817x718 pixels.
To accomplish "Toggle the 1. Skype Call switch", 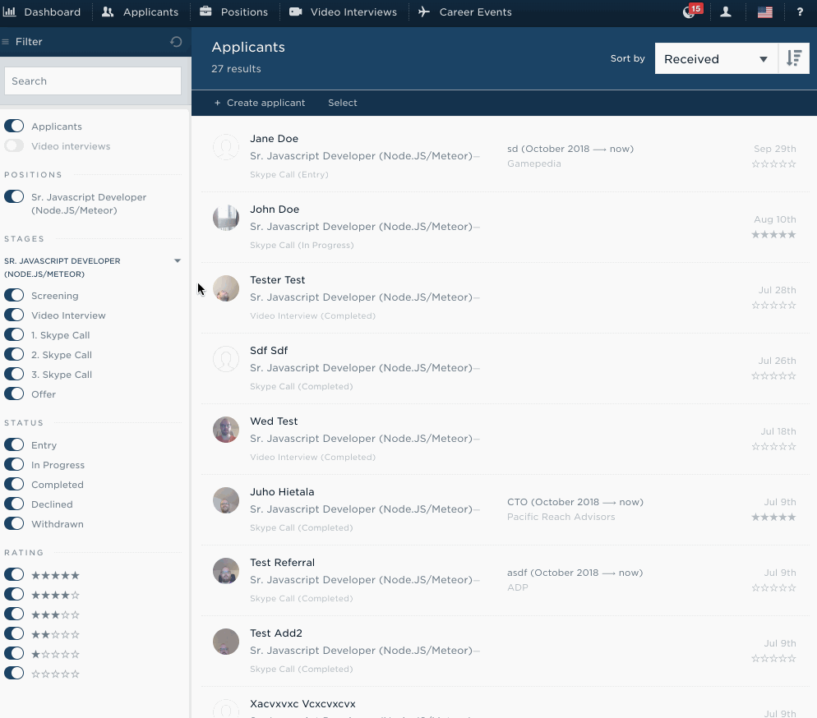I will point(14,335).
